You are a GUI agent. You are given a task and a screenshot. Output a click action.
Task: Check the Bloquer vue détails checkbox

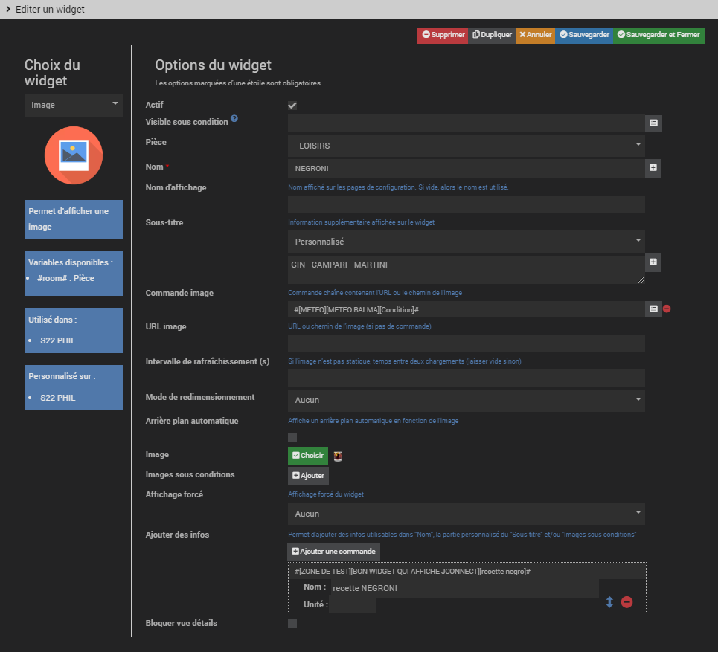coord(292,624)
